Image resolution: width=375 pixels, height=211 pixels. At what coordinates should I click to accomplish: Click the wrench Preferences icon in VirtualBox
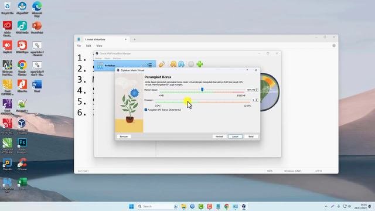pyautogui.click(x=162, y=64)
